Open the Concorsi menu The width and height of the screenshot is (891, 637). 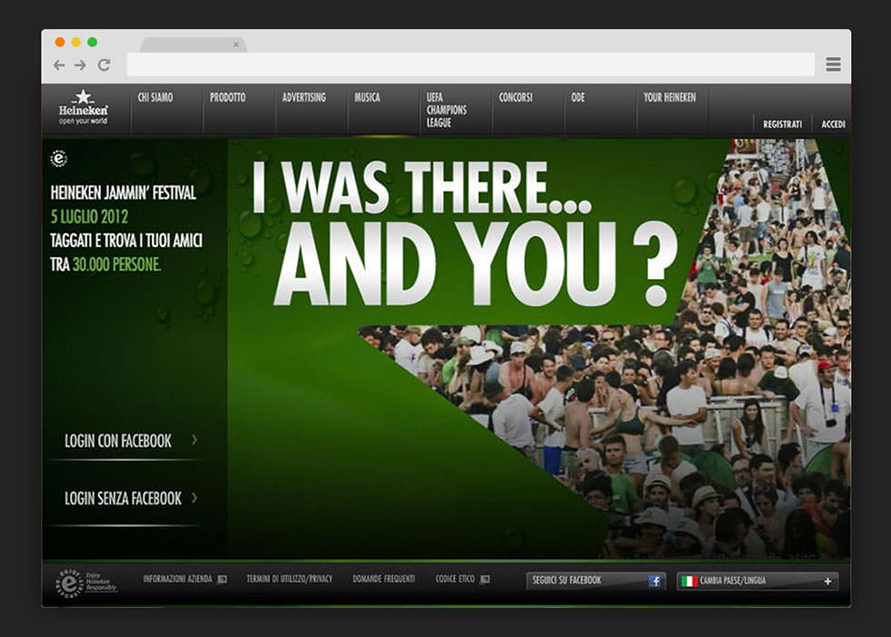pos(516,97)
